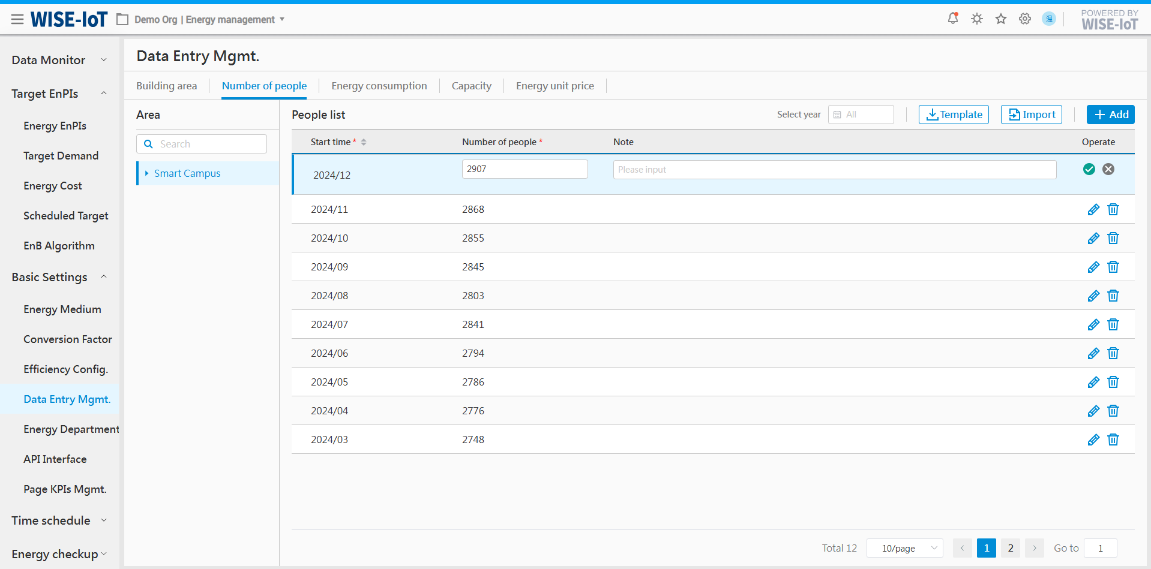Click the Note input field
This screenshot has height=569, width=1151.
[x=834, y=170]
